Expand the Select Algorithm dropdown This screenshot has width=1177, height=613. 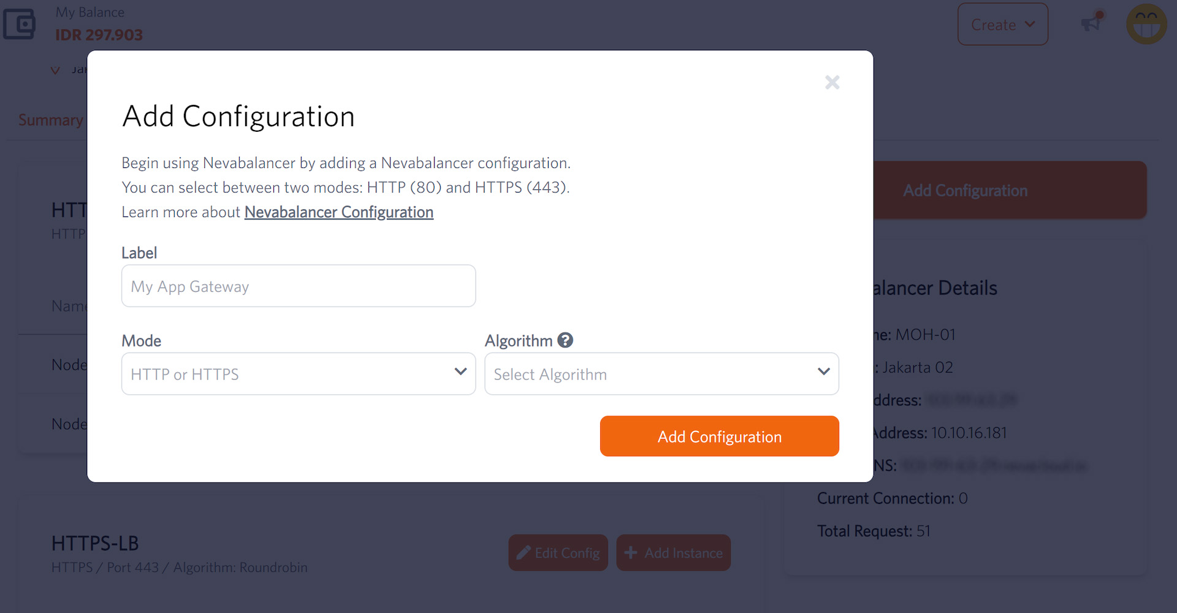(x=661, y=374)
